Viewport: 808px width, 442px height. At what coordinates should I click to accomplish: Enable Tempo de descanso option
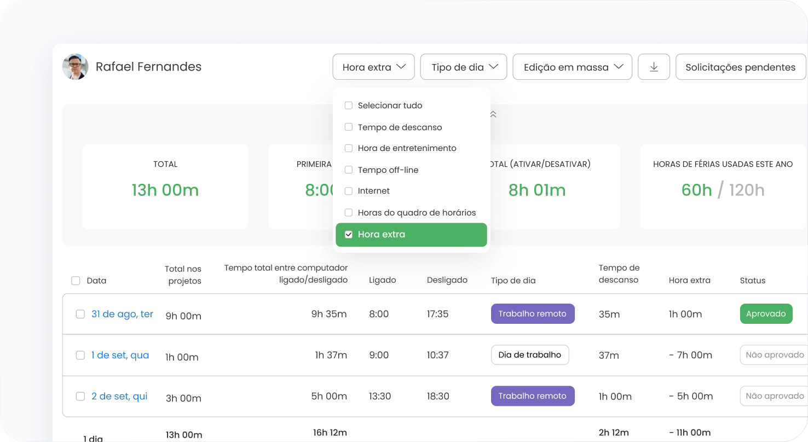348,127
